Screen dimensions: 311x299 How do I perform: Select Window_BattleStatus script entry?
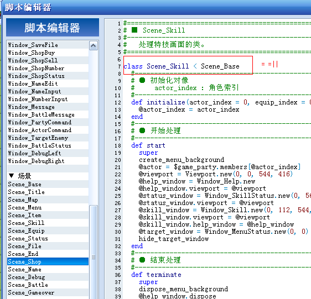click(x=48, y=145)
